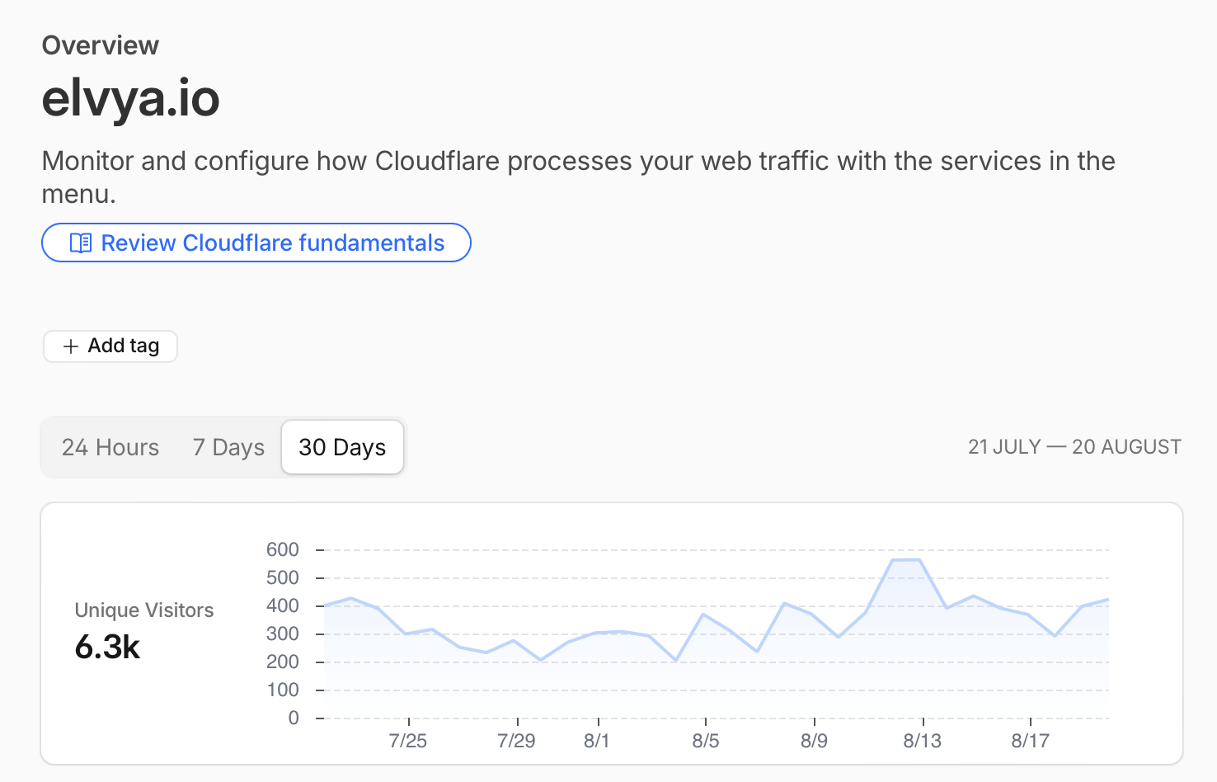Click the 8/1 x-axis date label
This screenshot has width=1217, height=782.
597,741
